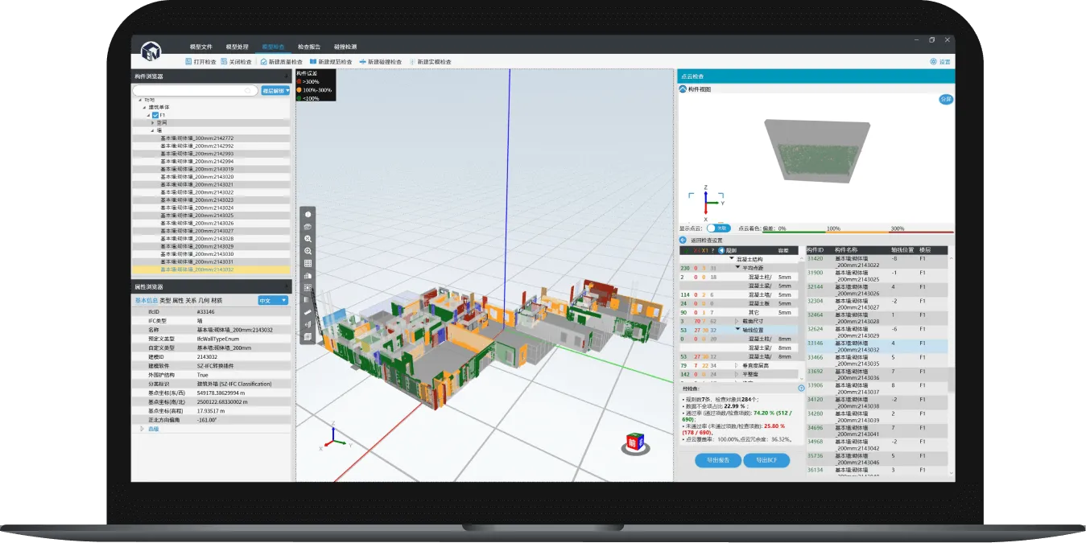Click the ruler measure tool in the viewport toolbar
This screenshot has width=1086, height=543.
point(308,312)
